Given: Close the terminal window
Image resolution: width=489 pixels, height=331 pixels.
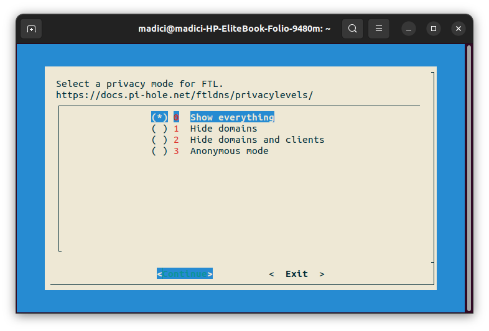Looking at the screenshot, I should (459, 29).
